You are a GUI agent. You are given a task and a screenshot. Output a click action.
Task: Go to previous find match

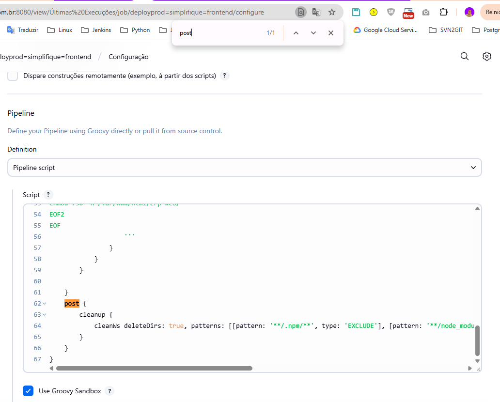click(296, 33)
